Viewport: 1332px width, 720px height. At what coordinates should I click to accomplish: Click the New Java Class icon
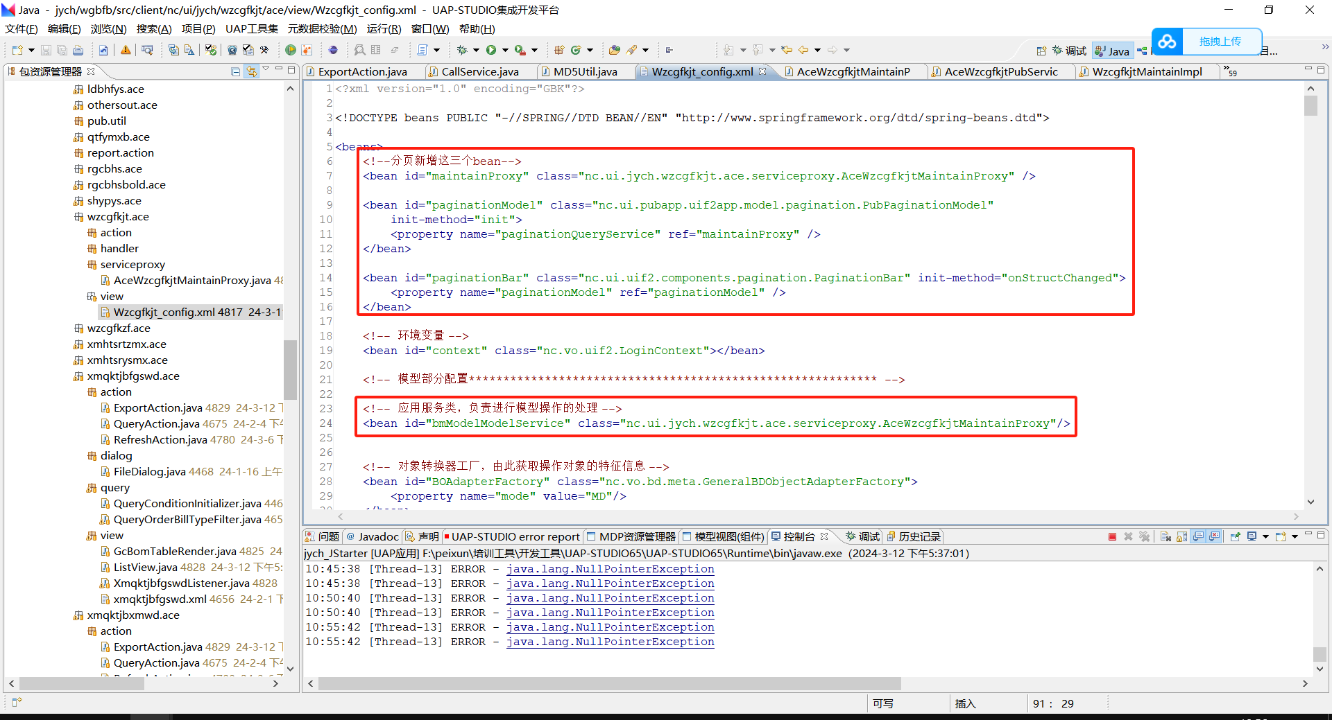[576, 50]
